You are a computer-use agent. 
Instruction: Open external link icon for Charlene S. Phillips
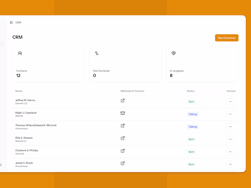[x=123, y=151]
